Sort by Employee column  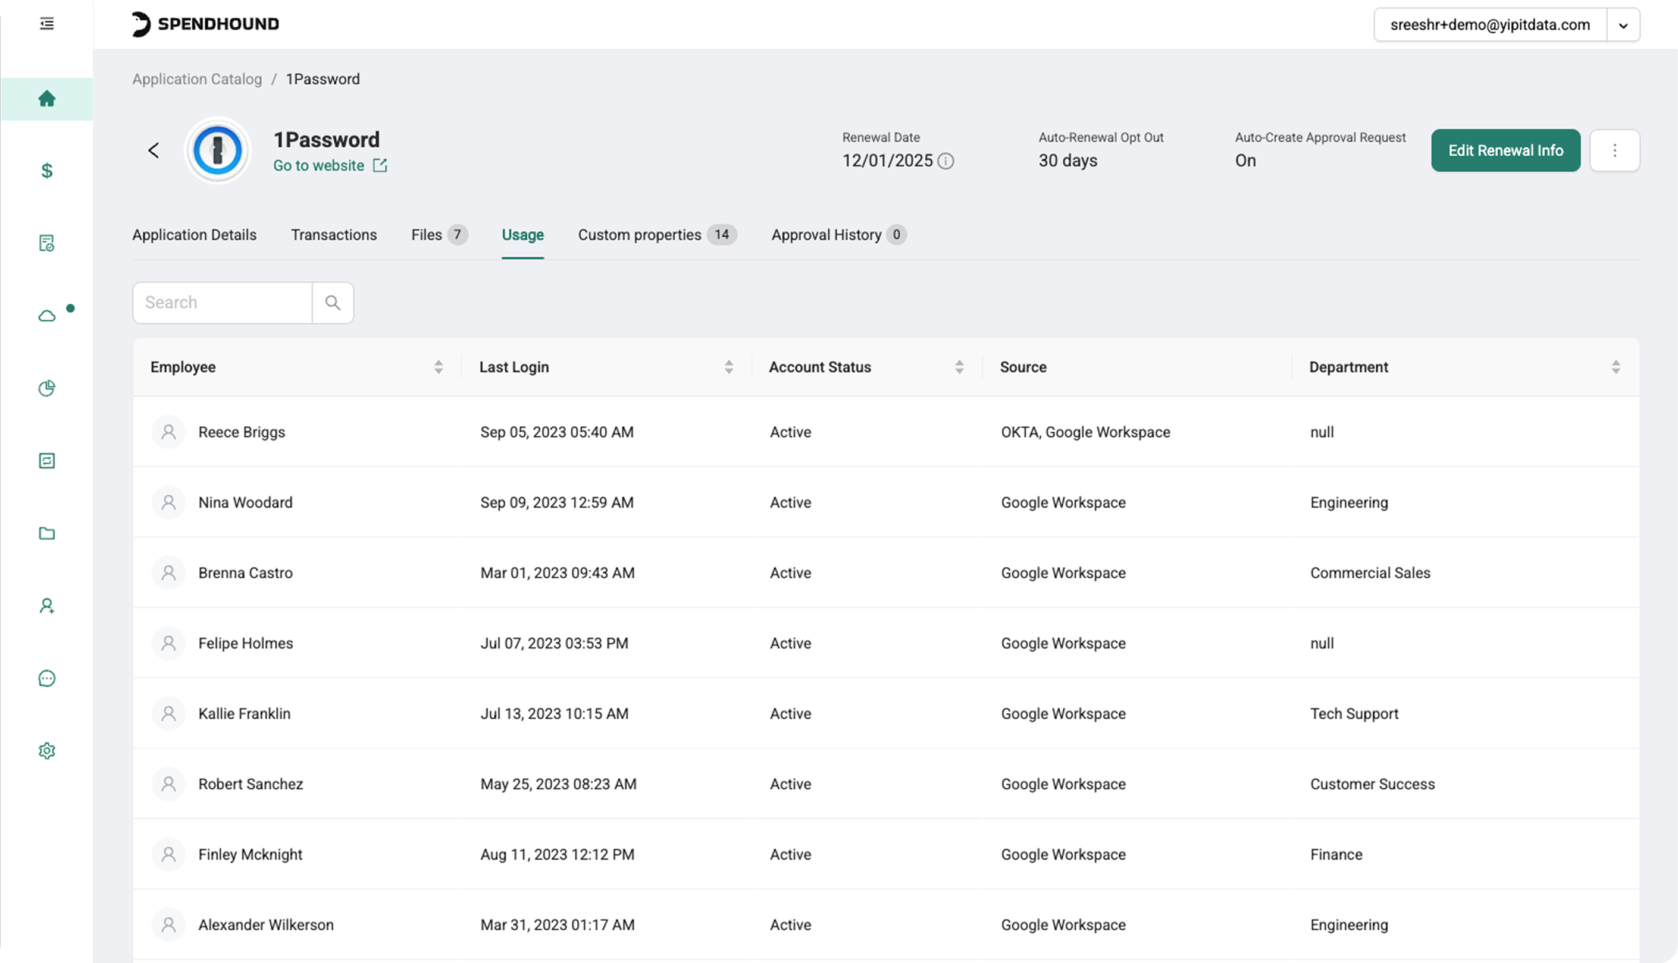(438, 367)
